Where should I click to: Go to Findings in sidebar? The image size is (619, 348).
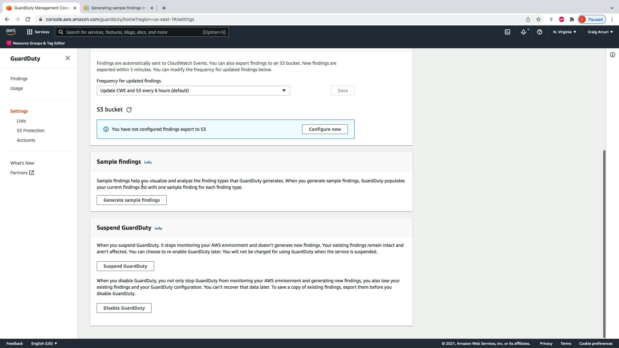[19, 79]
